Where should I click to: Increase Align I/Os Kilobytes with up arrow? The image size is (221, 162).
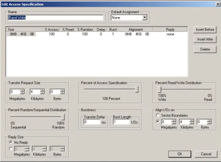(192, 121)
